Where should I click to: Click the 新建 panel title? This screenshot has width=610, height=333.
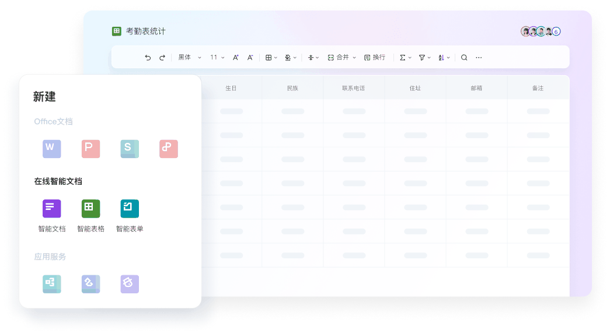click(44, 96)
